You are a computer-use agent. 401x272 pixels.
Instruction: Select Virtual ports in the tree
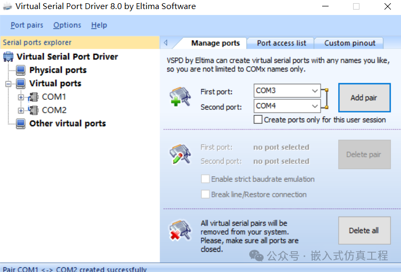point(55,84)
